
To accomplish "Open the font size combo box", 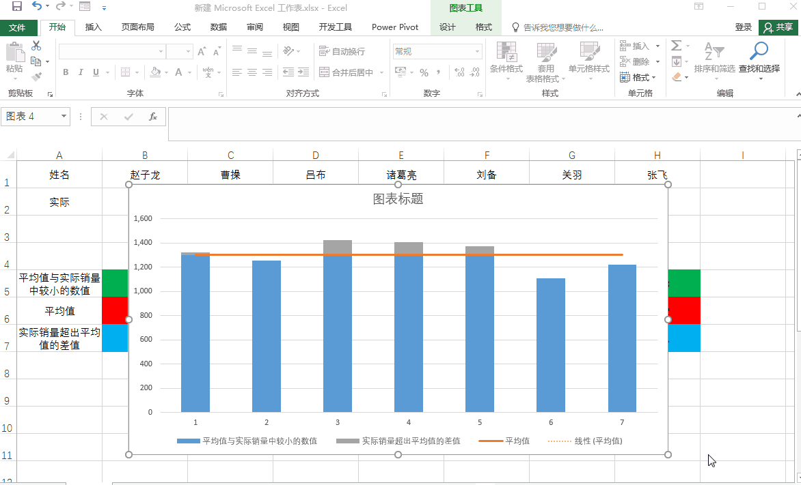I will coord(179,52).
